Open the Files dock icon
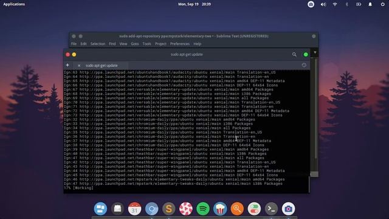Image resolution: width=389 pixels, height=219 pixels. tap(117, 209)
